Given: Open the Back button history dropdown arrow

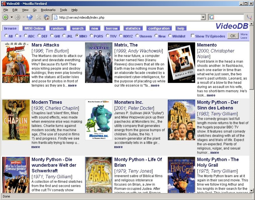Looking at the screenshot, I should click(12, 17).
